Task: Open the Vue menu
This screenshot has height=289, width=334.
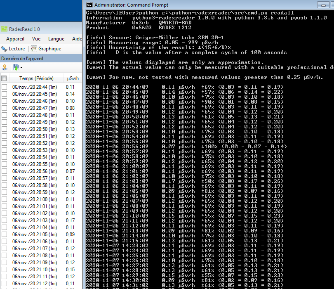Action: 36,39
